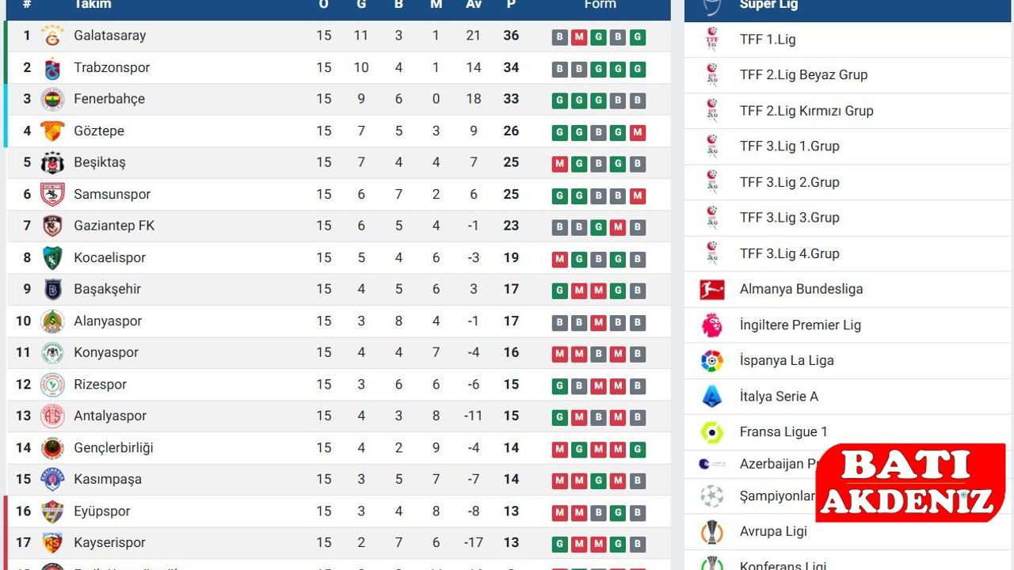Open TFF 1.Lig standings

click(767, 40)
